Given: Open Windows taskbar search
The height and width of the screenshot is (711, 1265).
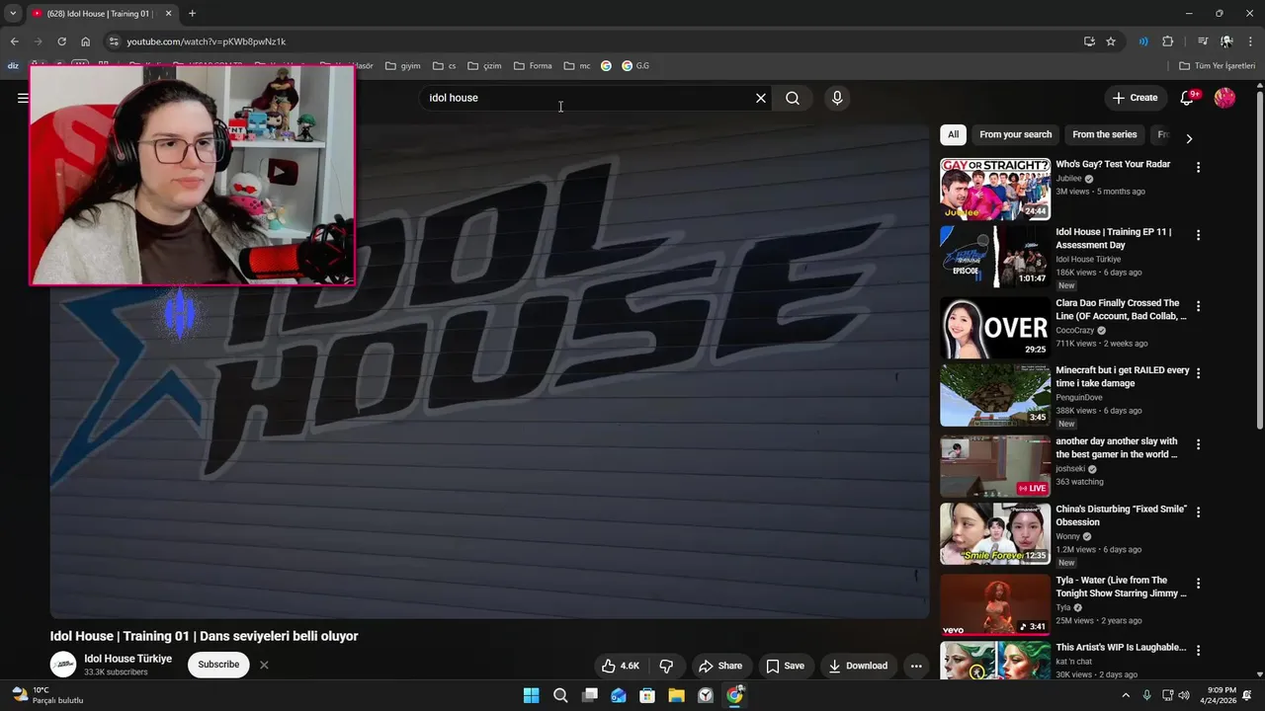Looking at the screenshot, I should click(560, 695).
